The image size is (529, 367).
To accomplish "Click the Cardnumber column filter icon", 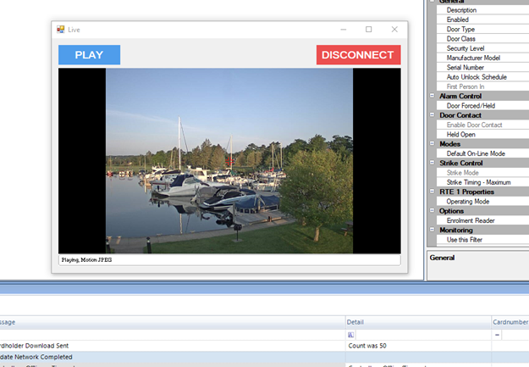I will (497, 335).
